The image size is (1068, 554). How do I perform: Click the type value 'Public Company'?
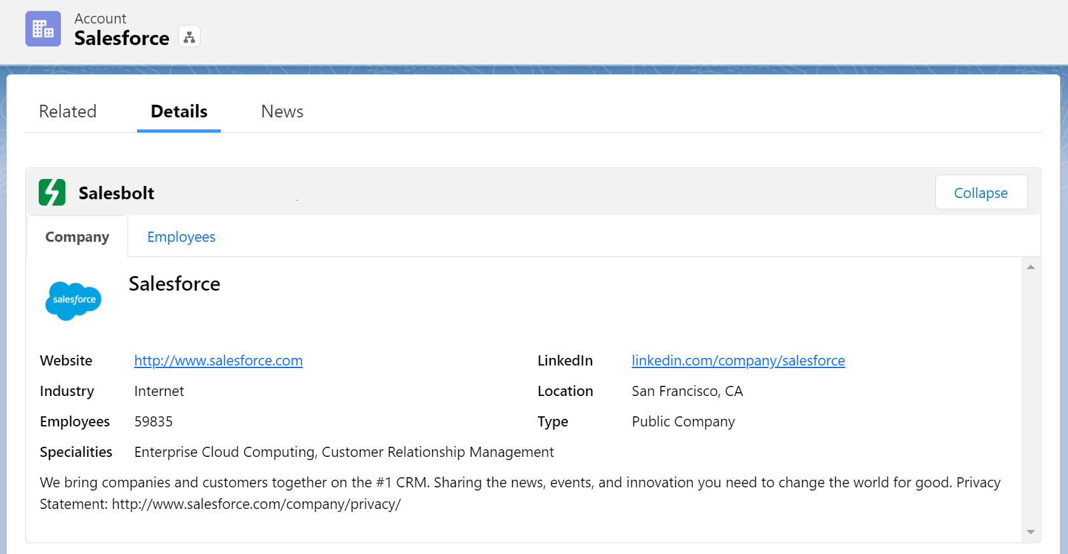(683, 421)
